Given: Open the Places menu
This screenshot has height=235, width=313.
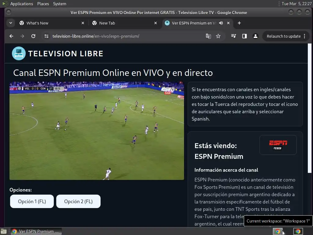Looking at the screenshot, I should point(43,4).
